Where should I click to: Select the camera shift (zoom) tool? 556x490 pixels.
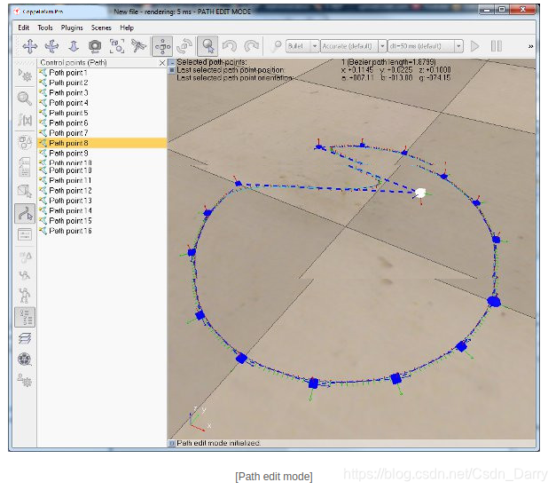pos(74,46)
